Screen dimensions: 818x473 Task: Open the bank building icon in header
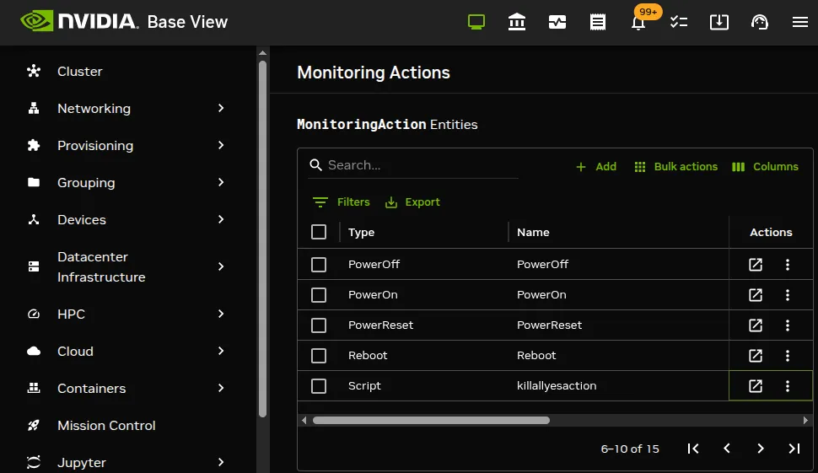click(516, 22)
